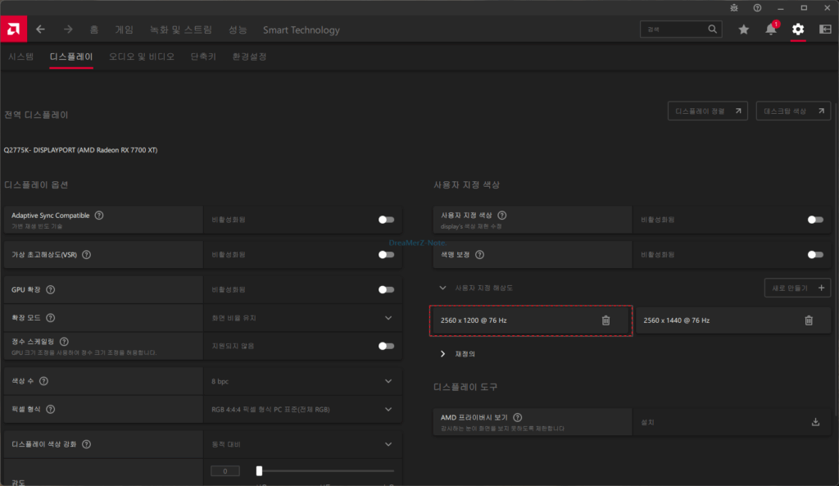Collapse the 사용자 지정 해상도 section
This screenshot has width=839, height=486.
[x=442, y=288]
